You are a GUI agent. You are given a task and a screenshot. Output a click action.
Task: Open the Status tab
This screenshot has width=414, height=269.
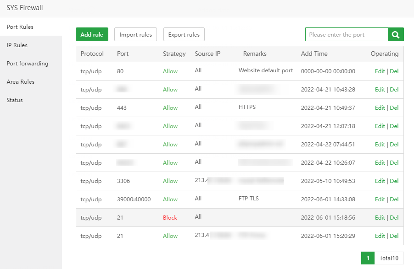click(15, 100)
